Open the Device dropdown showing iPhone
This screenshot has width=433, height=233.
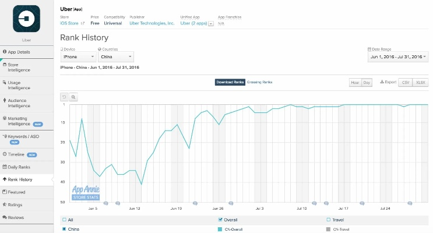78,57
